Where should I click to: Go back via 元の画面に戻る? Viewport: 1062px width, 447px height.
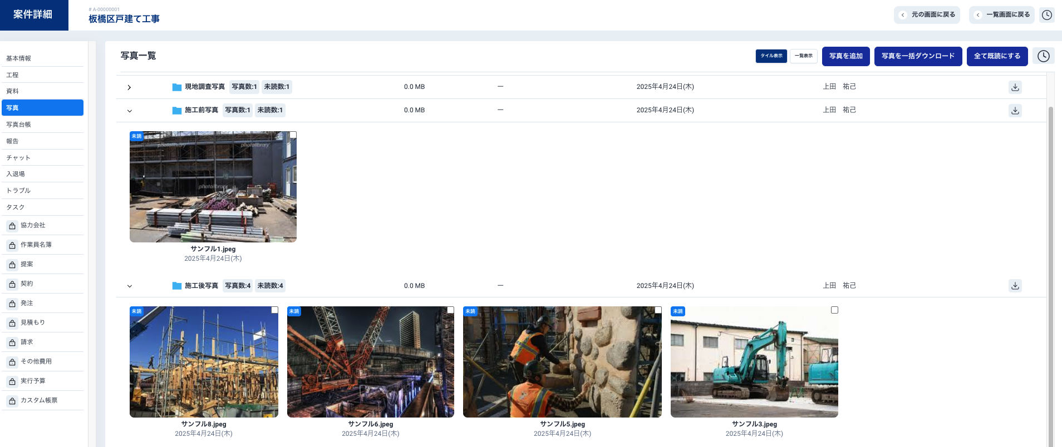(x=927, y=15)
